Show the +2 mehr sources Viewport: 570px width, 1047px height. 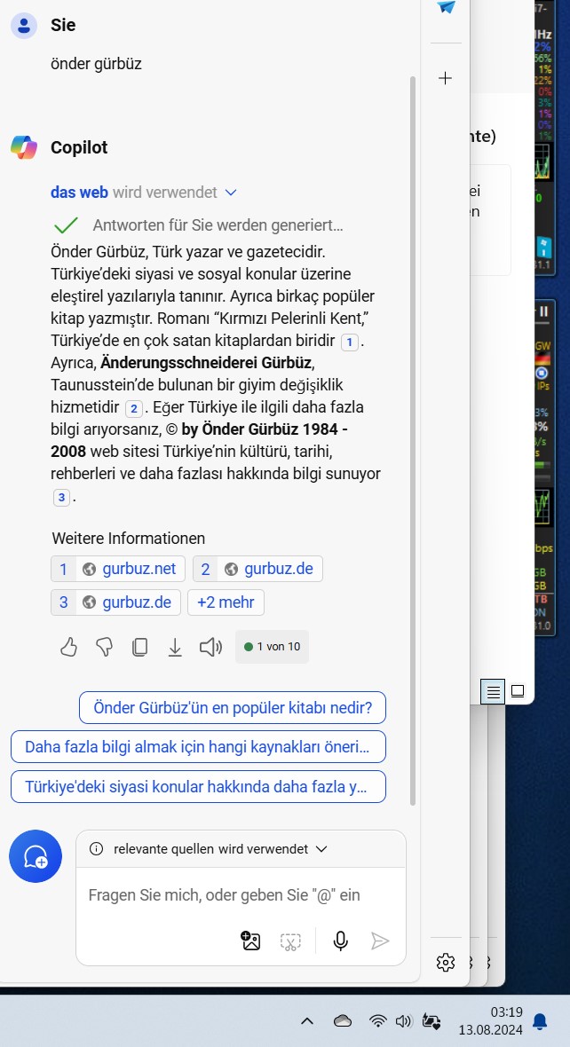226,602
